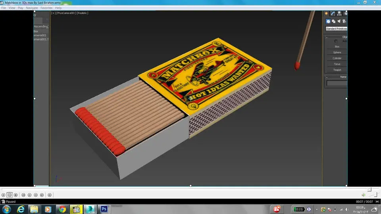381x214 pixels.
Task: Click the battery 0:23 indicator
Action: click(299, 209)
